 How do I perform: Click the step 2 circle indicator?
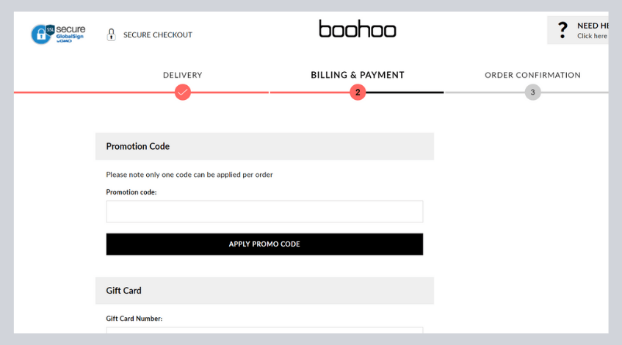(358, 92)
